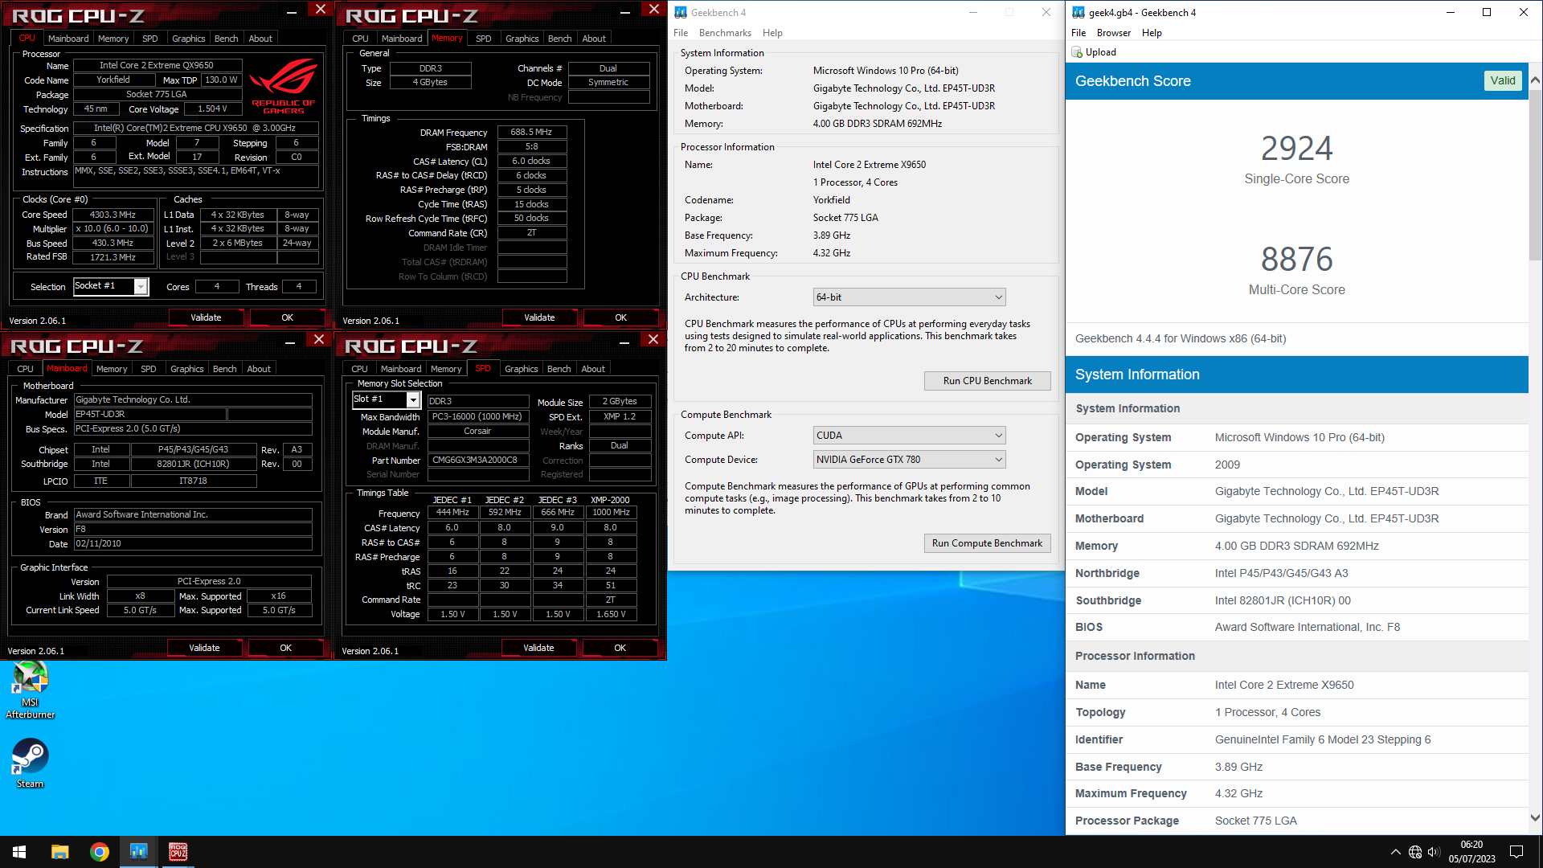
Task: Click Multi-Core Score 8876
Action: click(1296, 259)
